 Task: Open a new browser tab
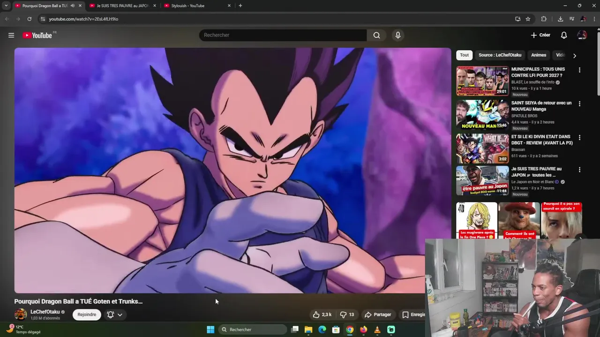240,6
